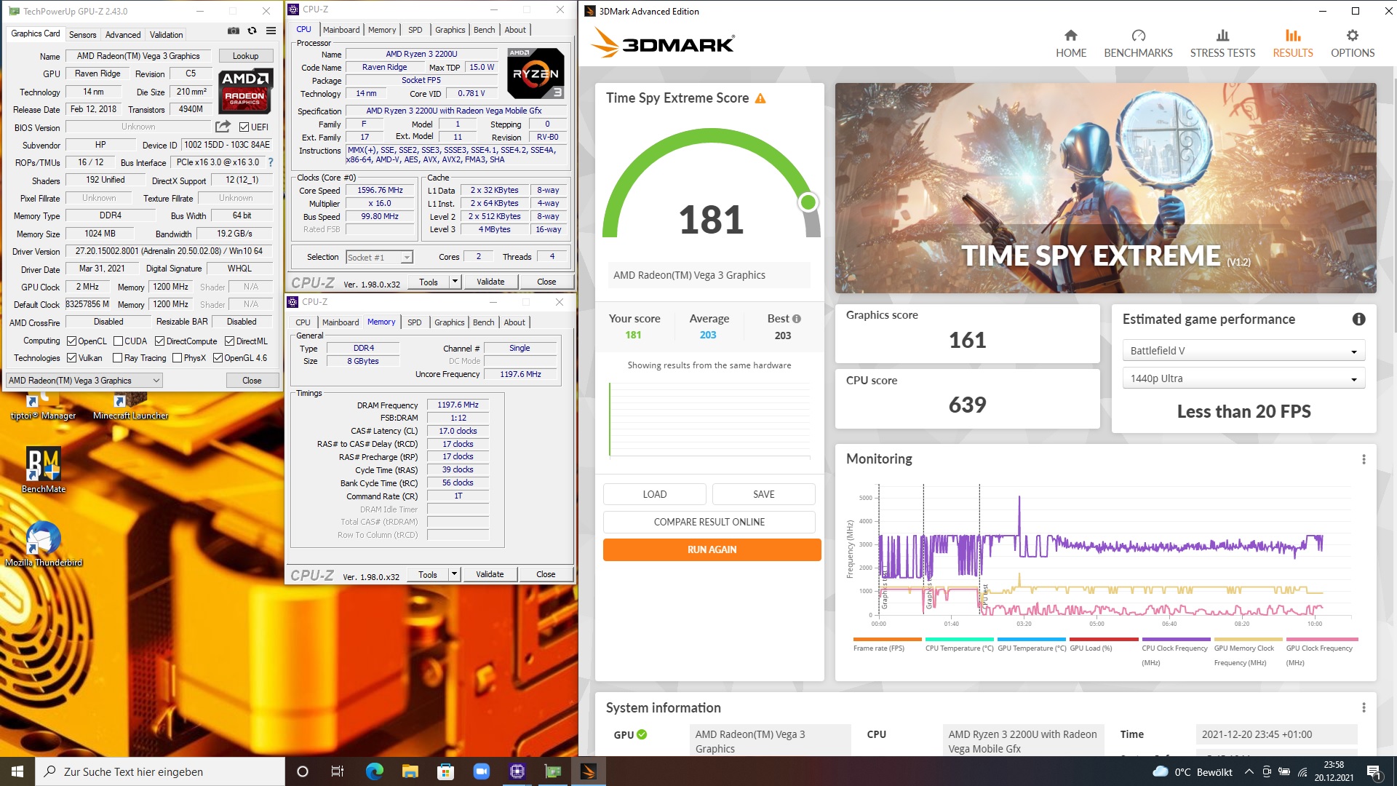
Task: Click Validate in top CPU-Z window
Action: [x=490, y=282]
